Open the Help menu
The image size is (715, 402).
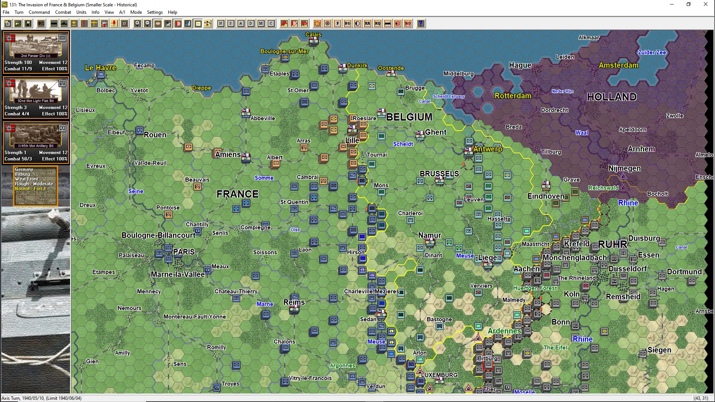[172, 12]
